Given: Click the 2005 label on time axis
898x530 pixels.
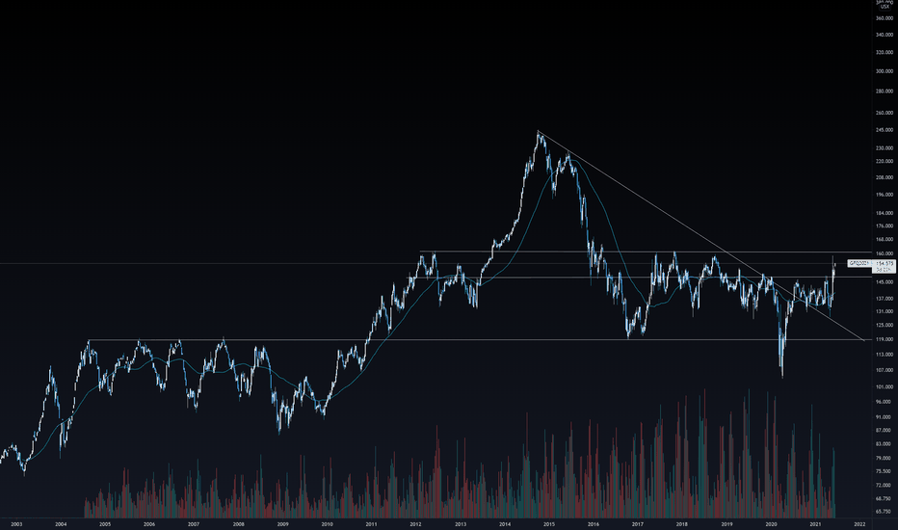Looking at the screenshot, I should [105, 524].
